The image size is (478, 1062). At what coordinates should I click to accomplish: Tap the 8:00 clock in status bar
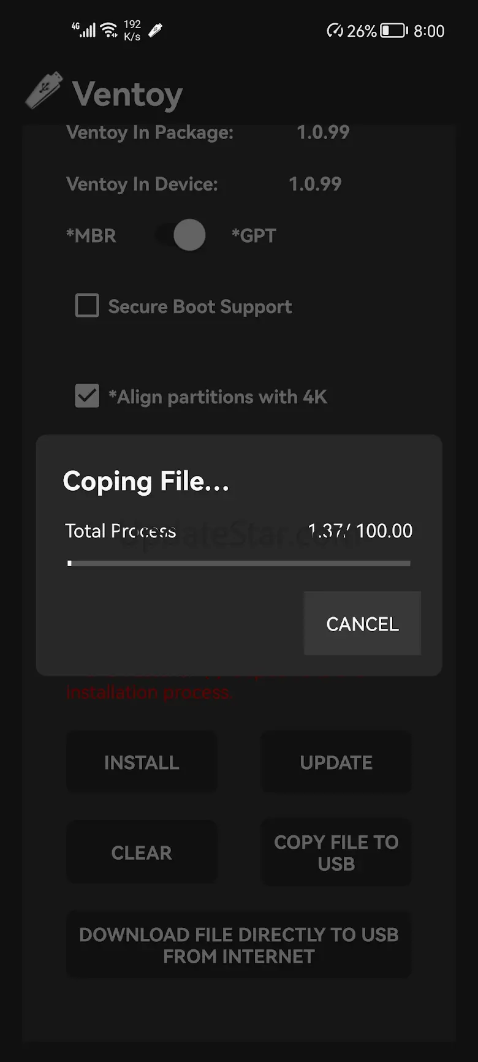[x=429, y=31]
